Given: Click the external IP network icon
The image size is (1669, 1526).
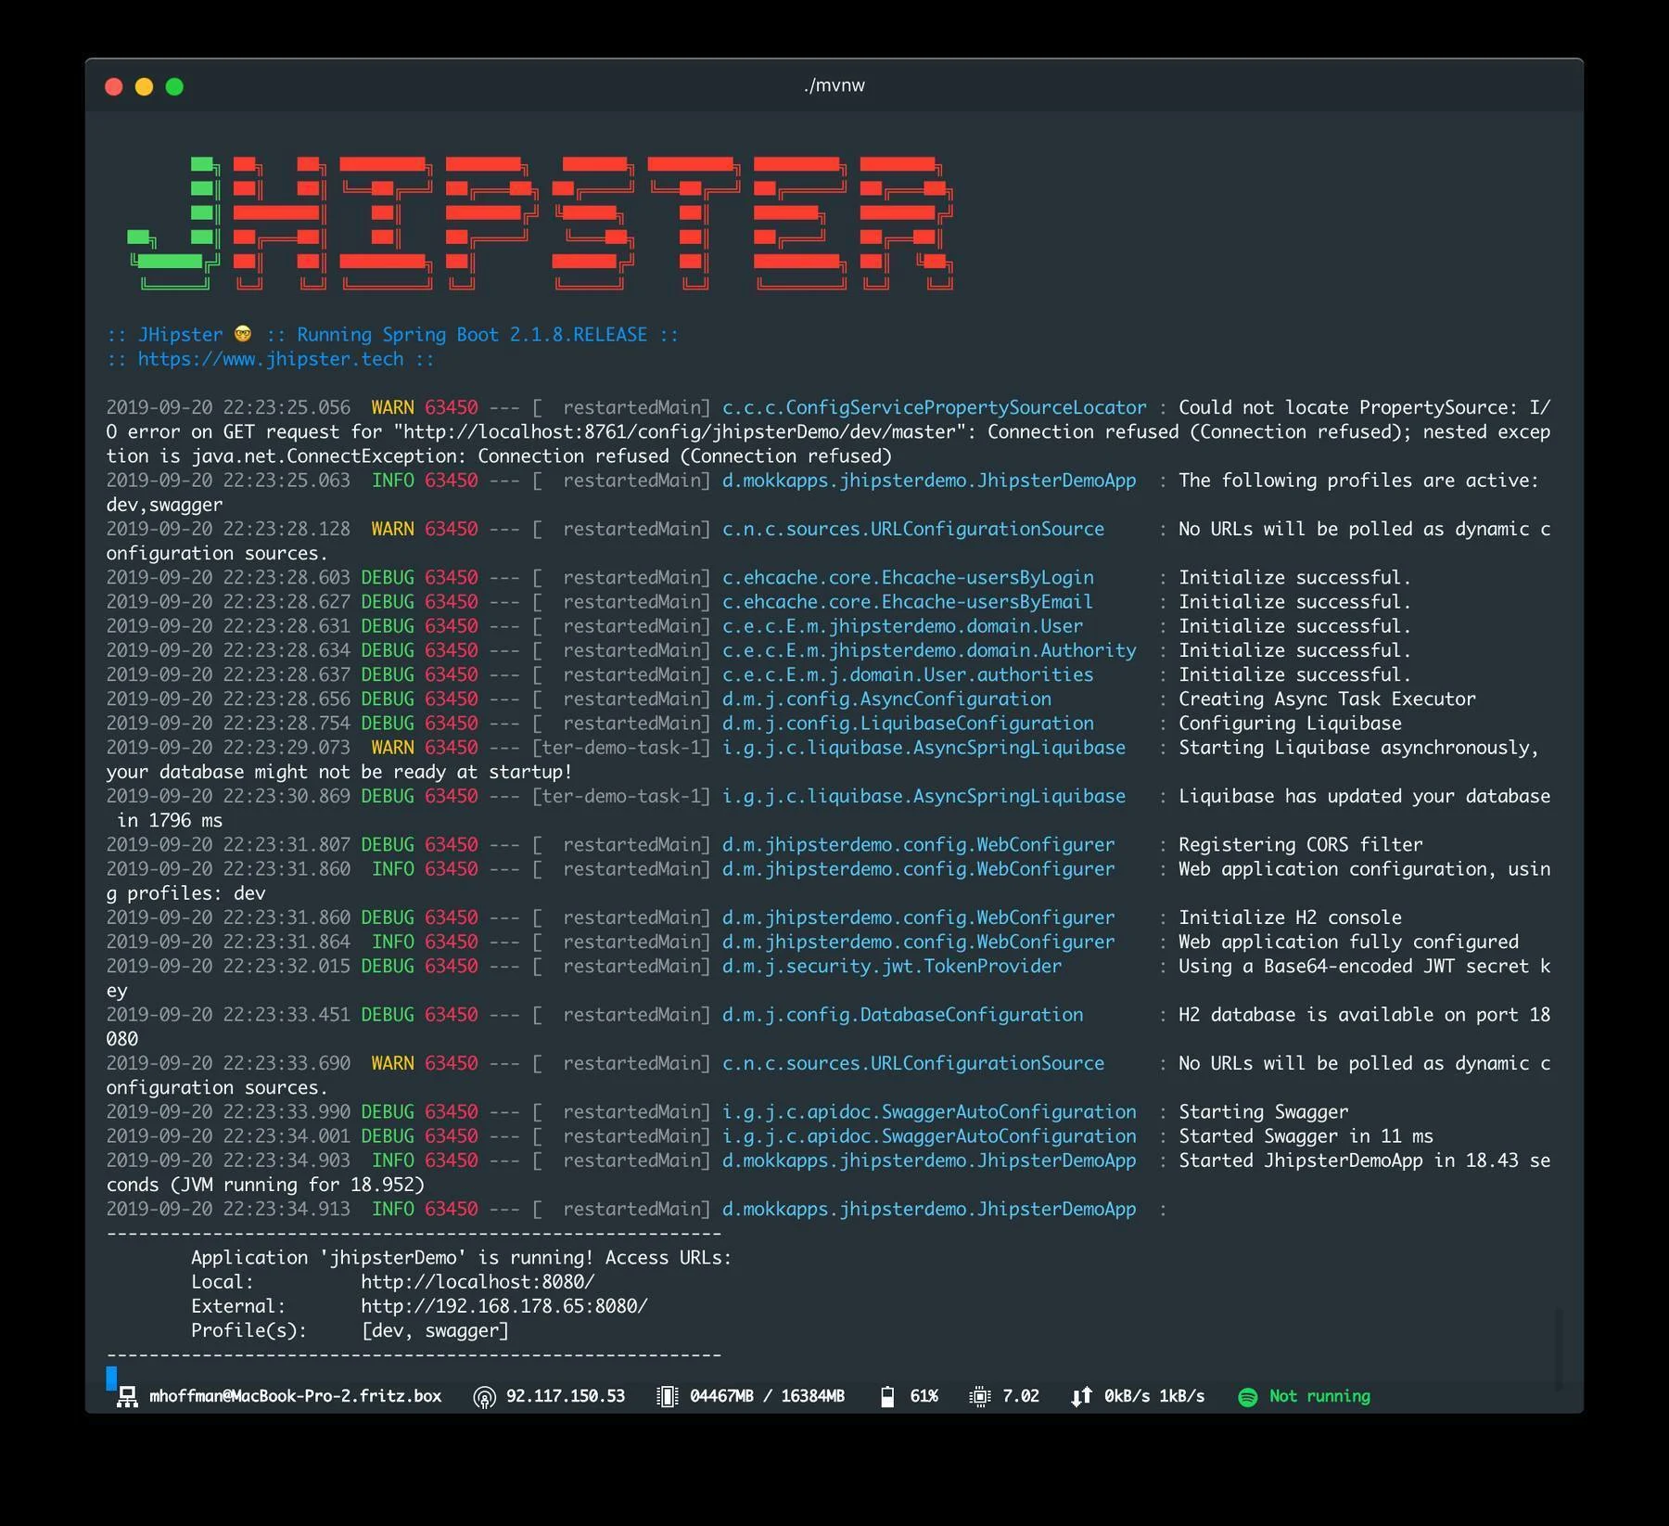Looking at the screenshot, I should point(484,1397).
